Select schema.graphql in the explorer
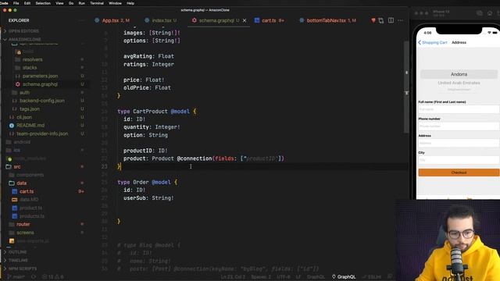The width and height of the screenshot is (500, 281). pos(40,84)
